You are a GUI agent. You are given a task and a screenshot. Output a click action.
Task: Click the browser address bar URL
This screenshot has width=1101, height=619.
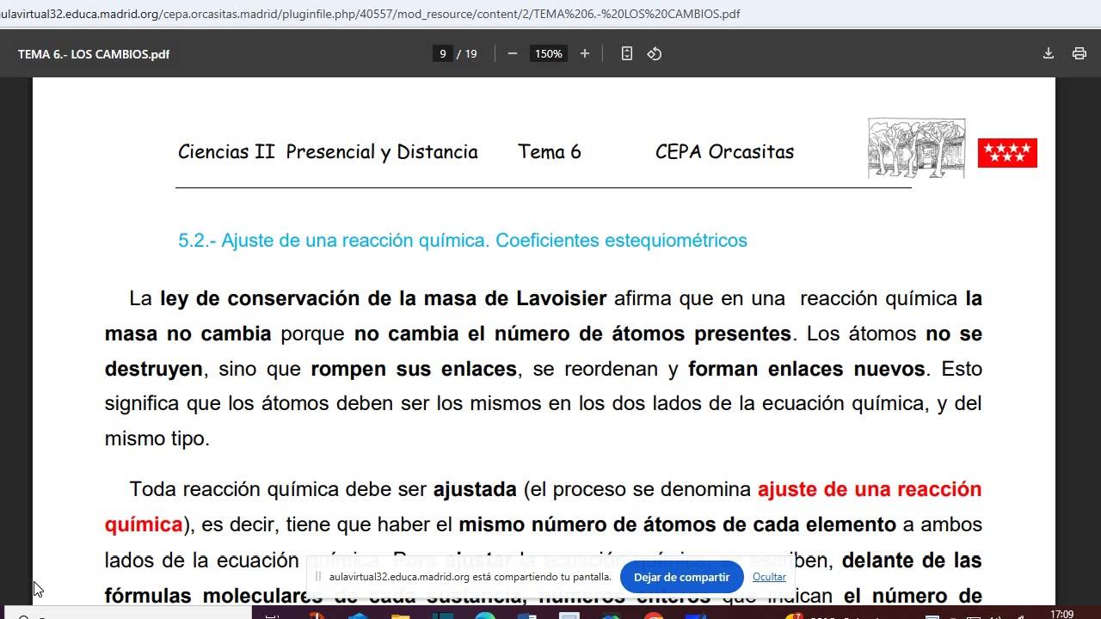[370, 14]
